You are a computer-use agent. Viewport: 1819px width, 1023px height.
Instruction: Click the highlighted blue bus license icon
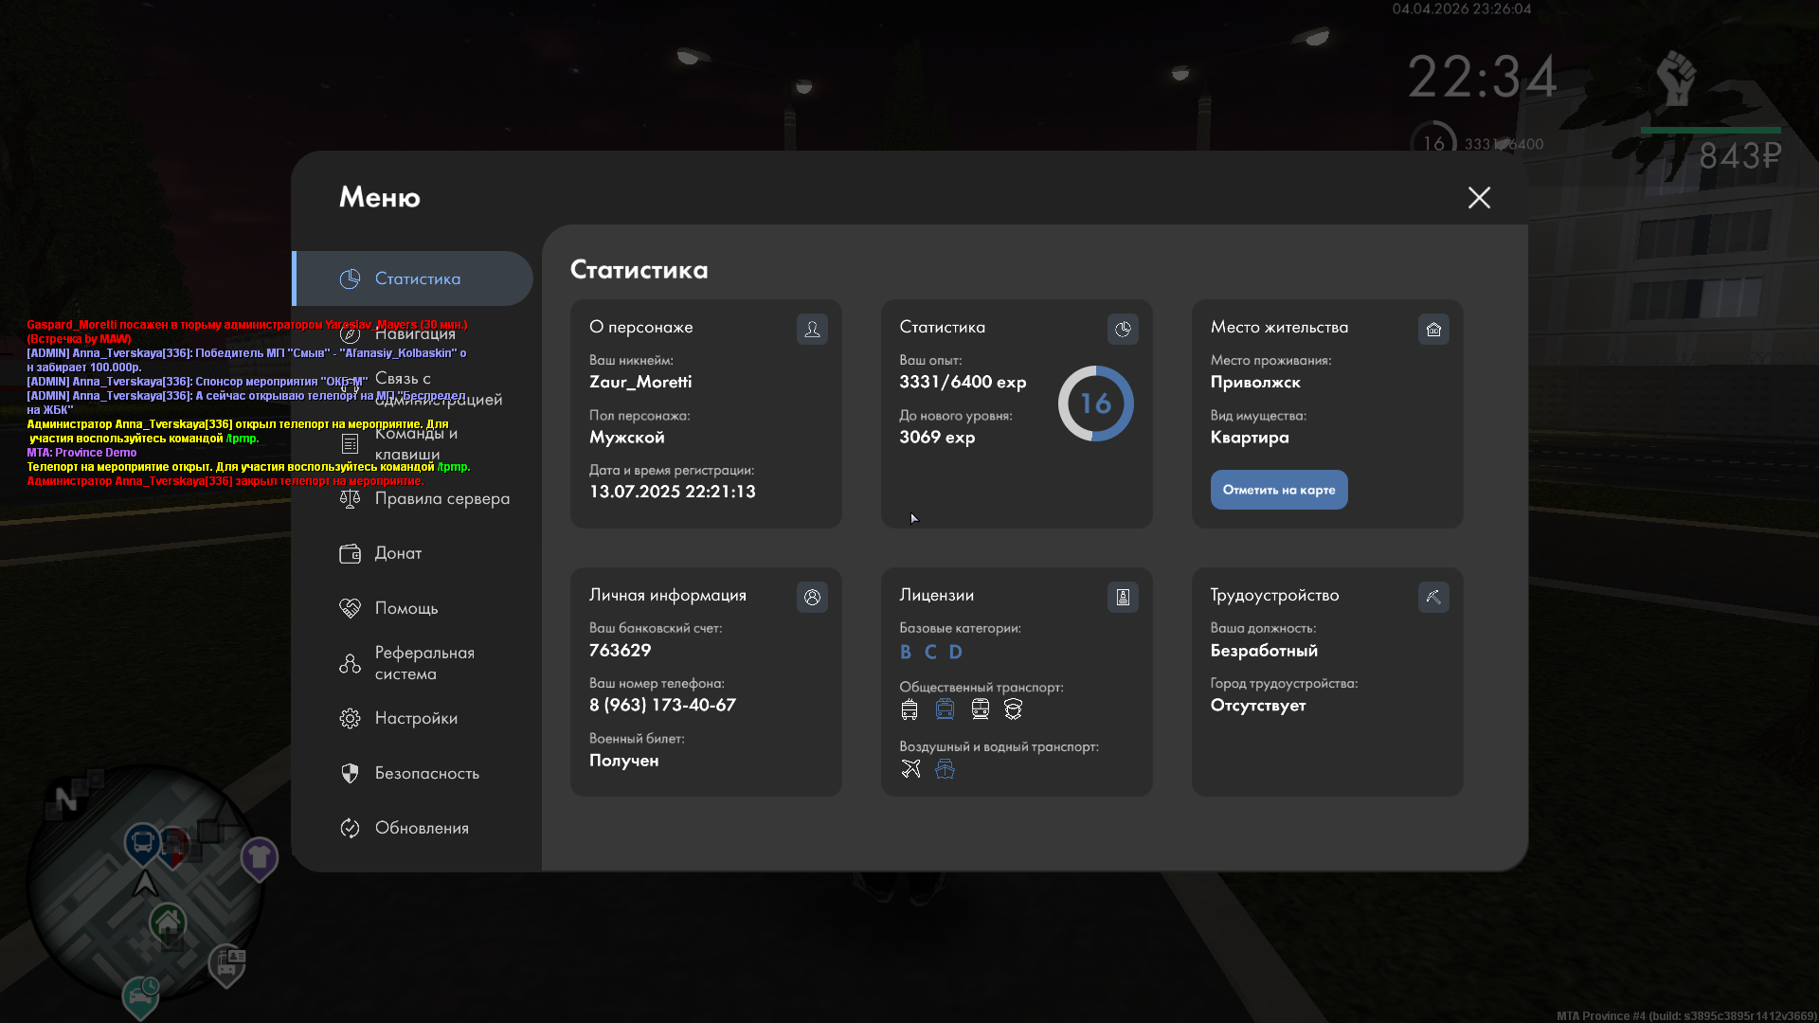coord(945,709)
